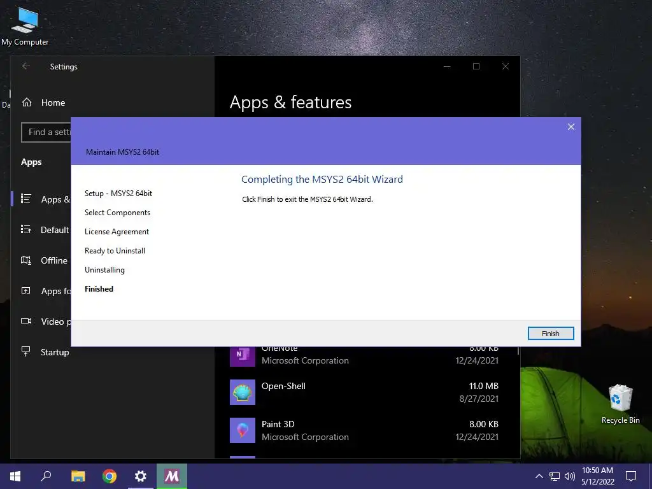This screenshot has height=489, width=652.
Task: Click the Open-Shell shell icon
Action: pyautogui.click(x=243, y=392)
